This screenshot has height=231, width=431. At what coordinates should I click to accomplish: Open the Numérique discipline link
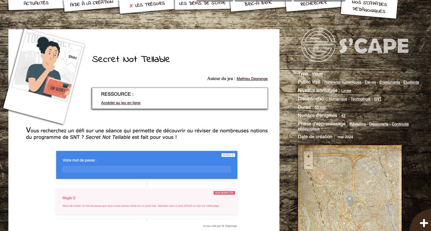[338, 99]
